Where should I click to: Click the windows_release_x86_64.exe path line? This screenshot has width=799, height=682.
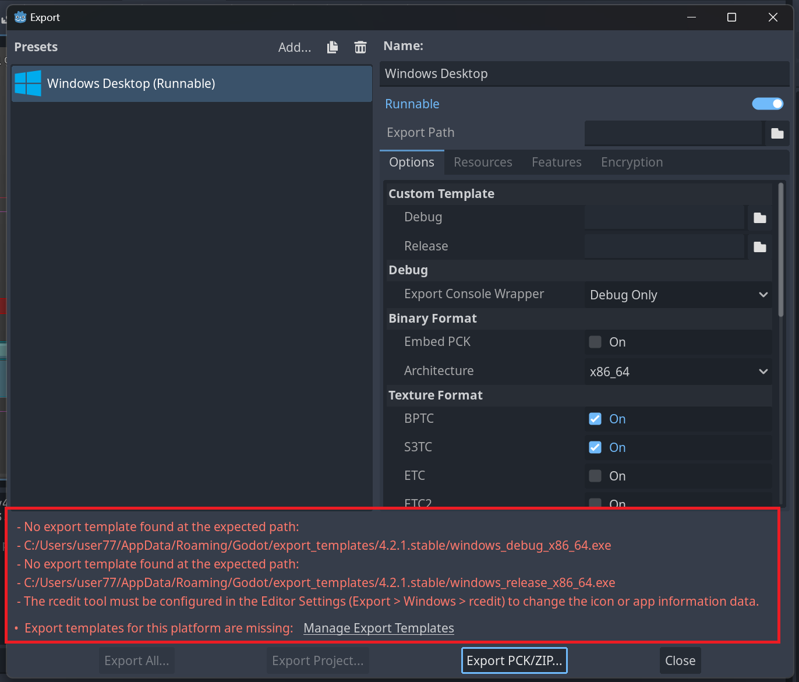coord(316,583)
